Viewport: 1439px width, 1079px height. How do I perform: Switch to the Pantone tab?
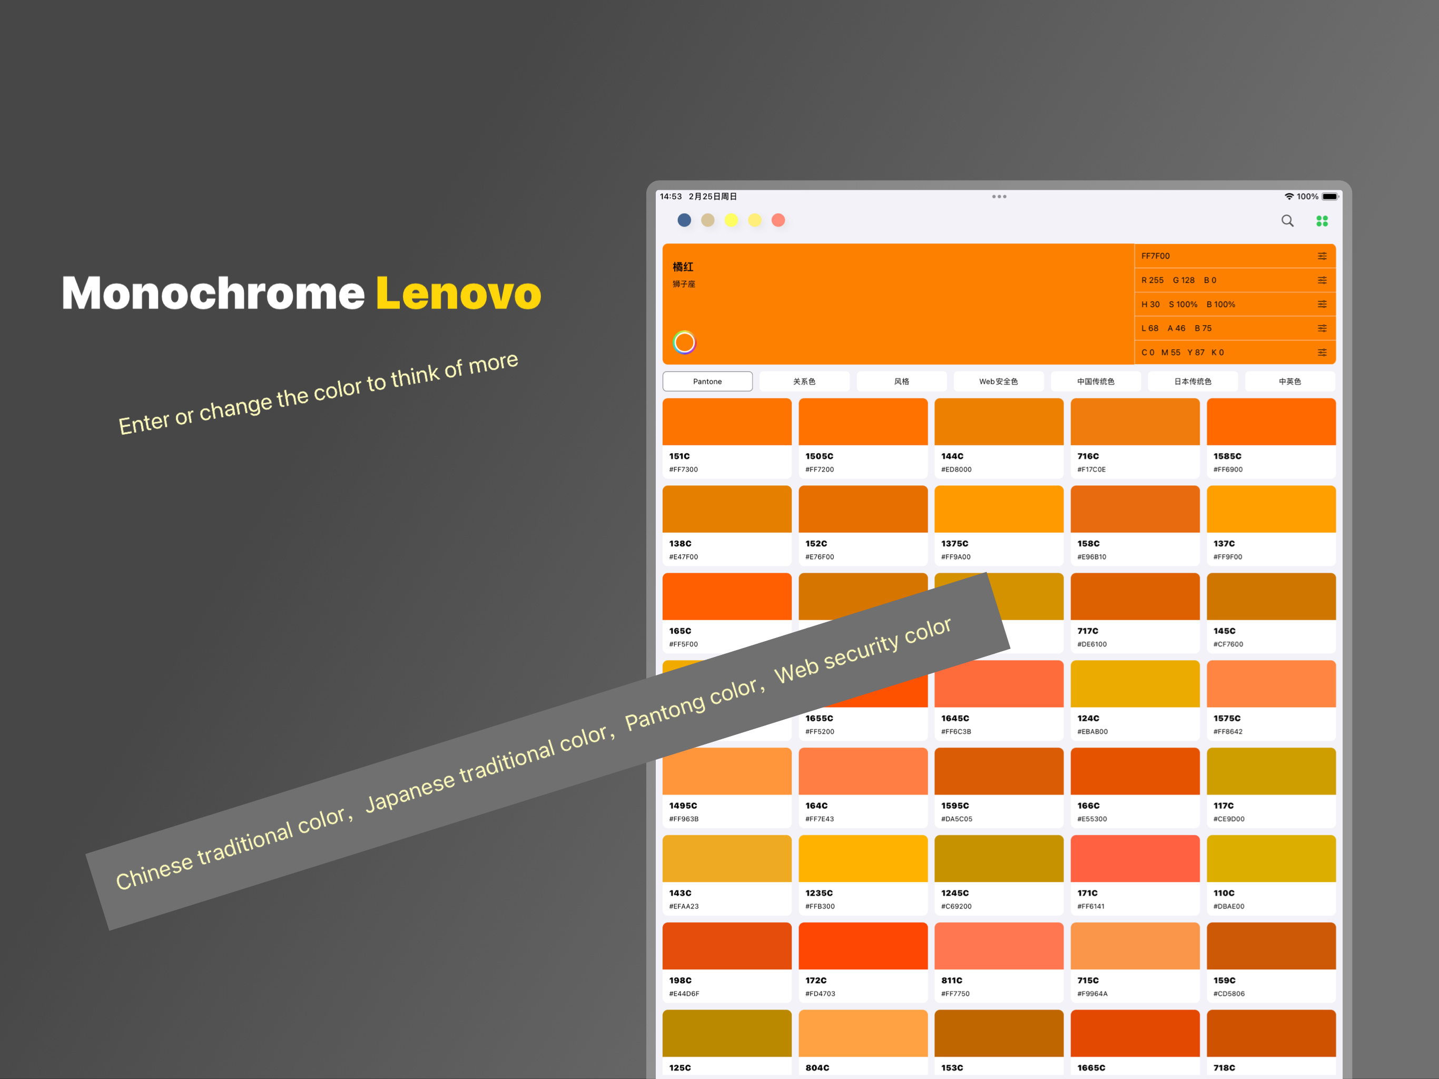pos(707,381)
